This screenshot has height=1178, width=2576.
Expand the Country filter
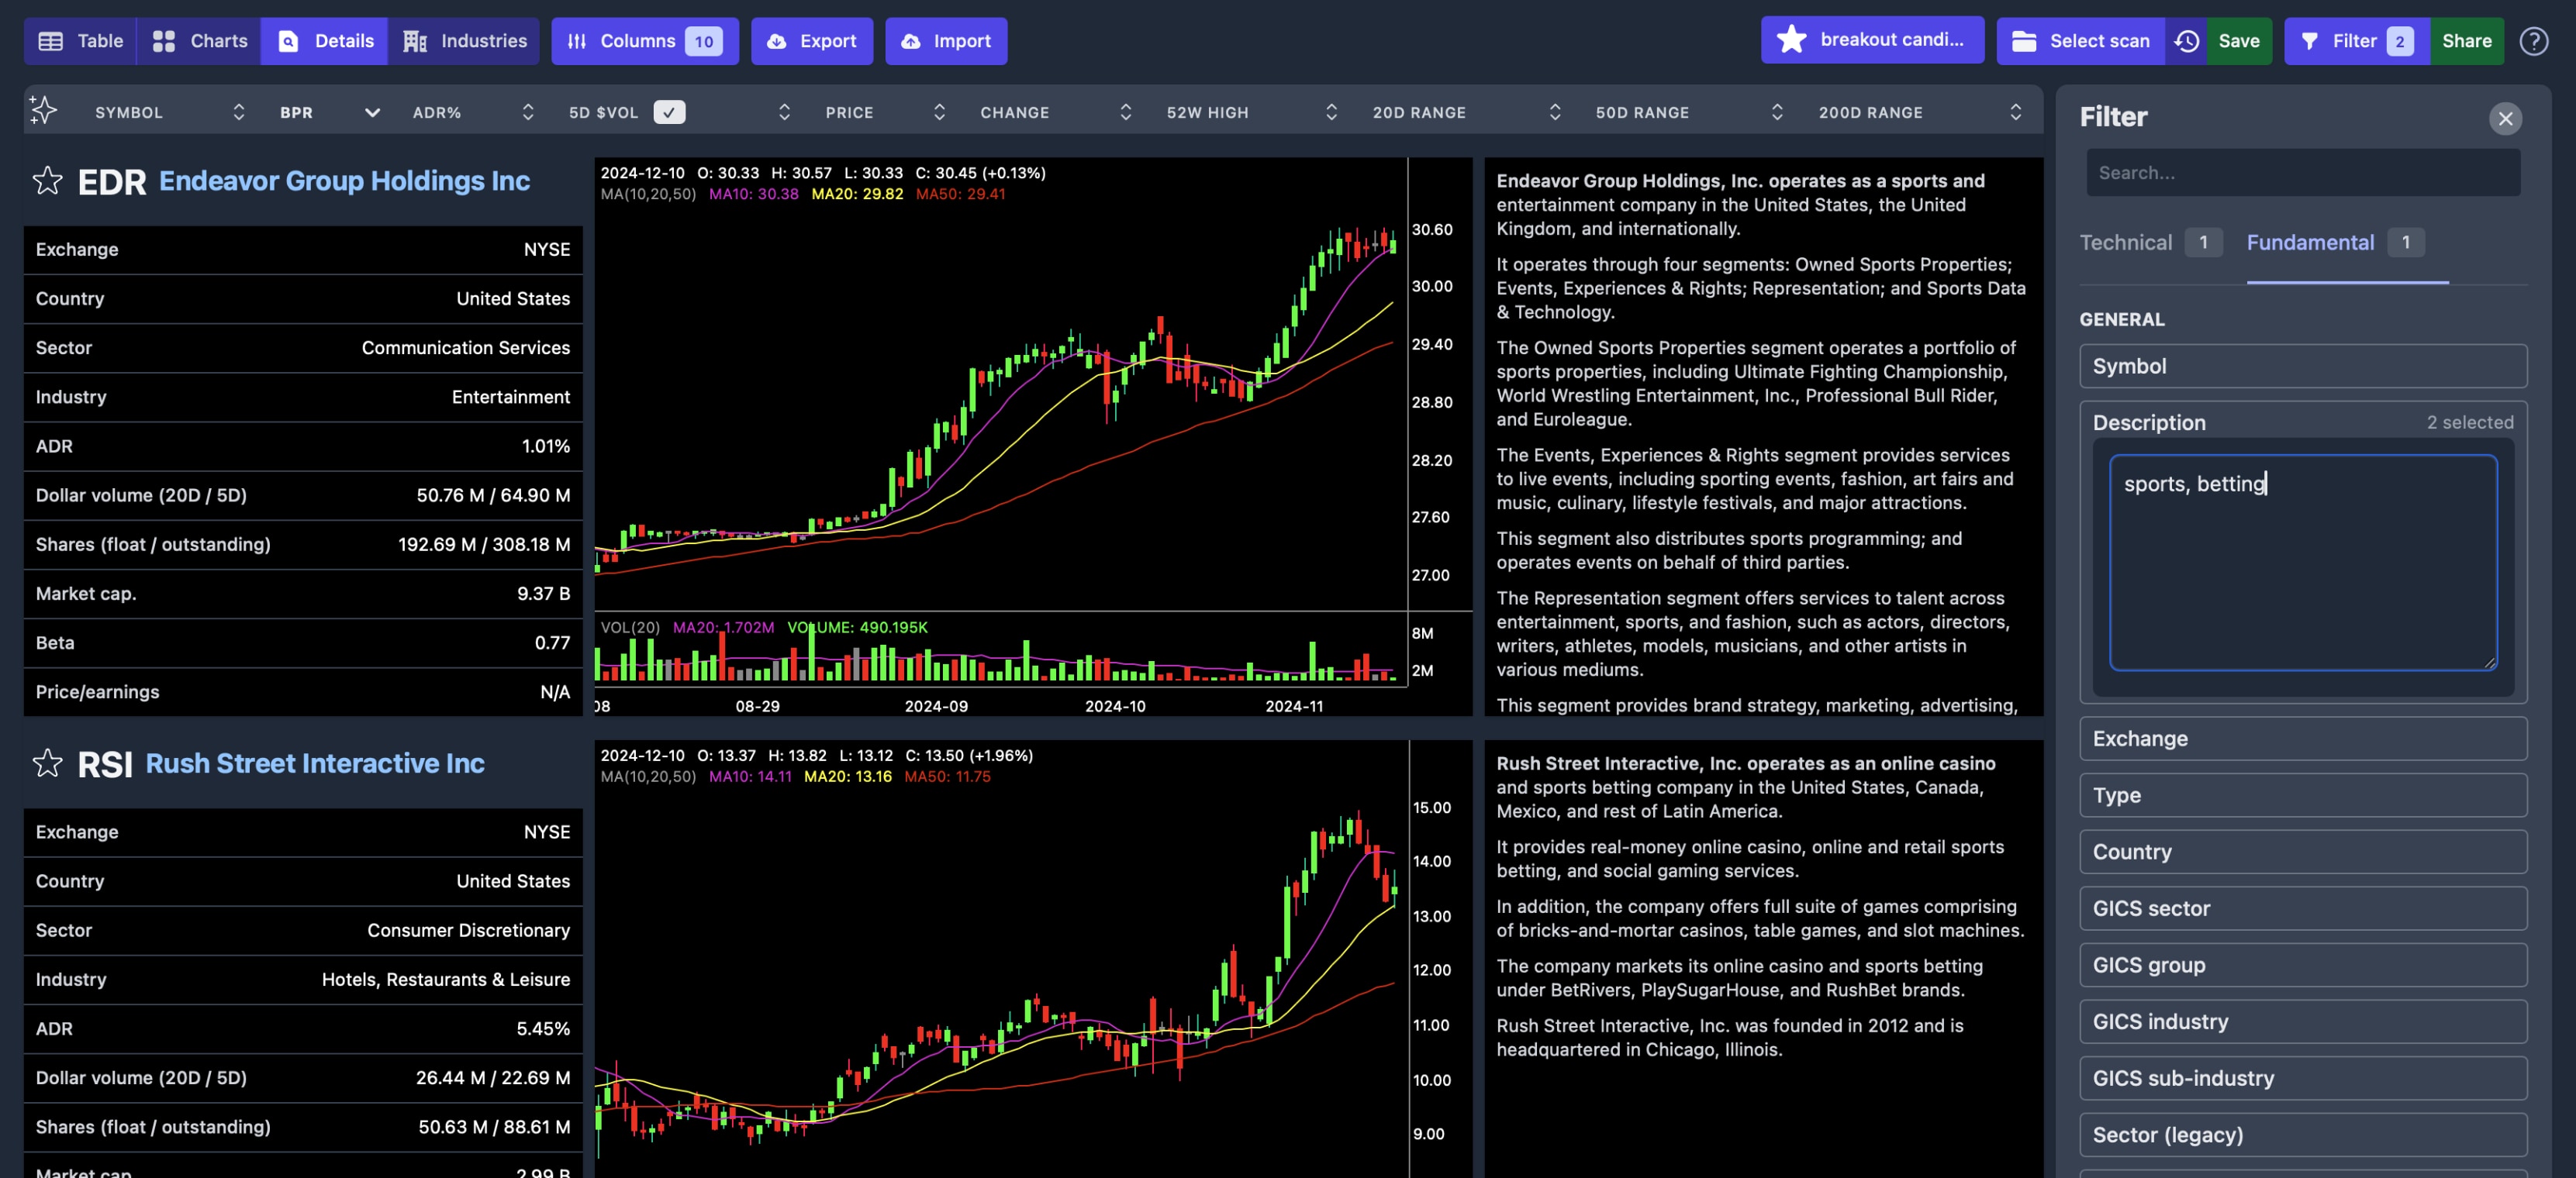[x=2303, y=852]
